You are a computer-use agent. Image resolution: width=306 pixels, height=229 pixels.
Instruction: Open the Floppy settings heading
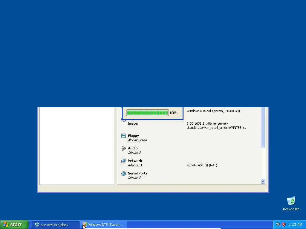point(134,136)
